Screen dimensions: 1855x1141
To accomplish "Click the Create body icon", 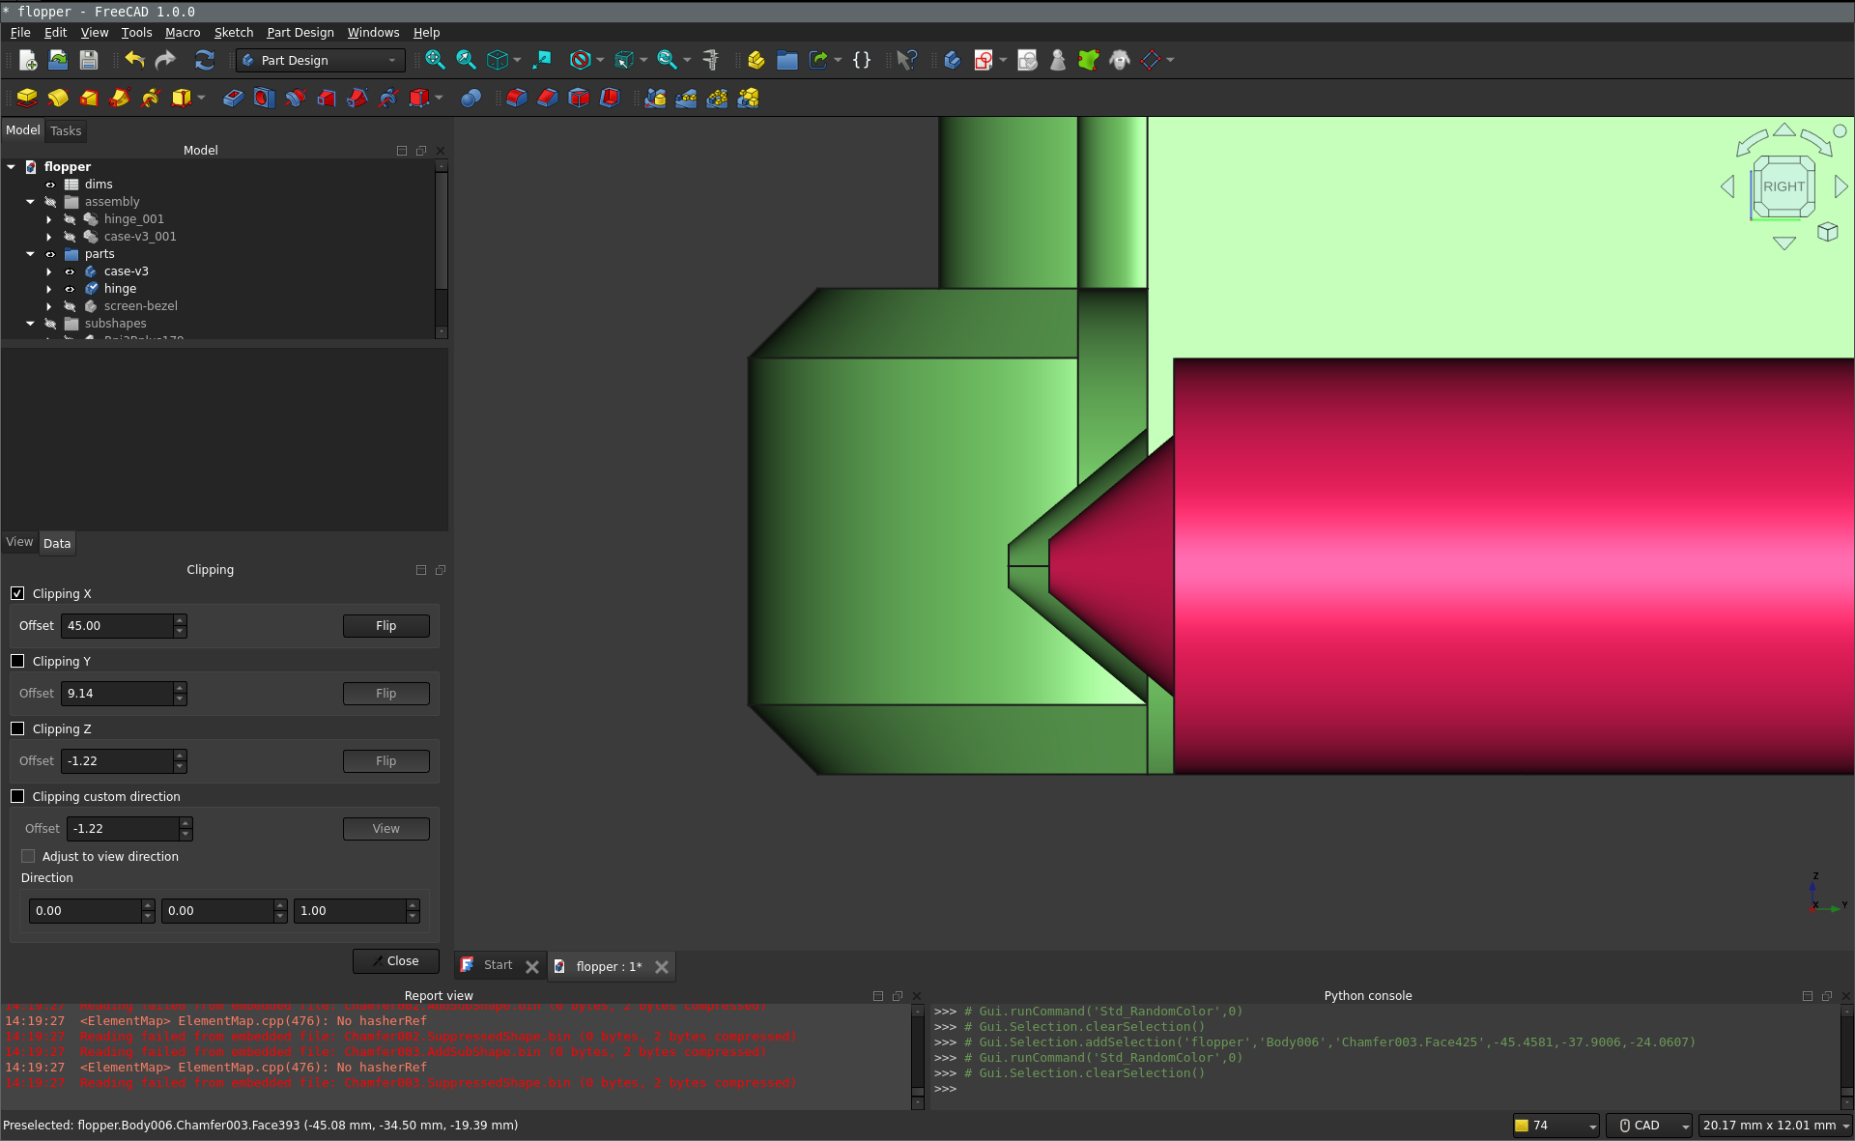I will (x=952, y=60).
